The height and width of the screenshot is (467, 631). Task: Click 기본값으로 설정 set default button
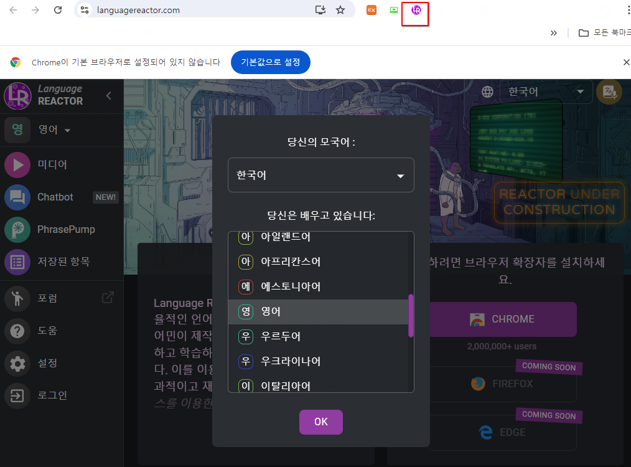point(271,62)
